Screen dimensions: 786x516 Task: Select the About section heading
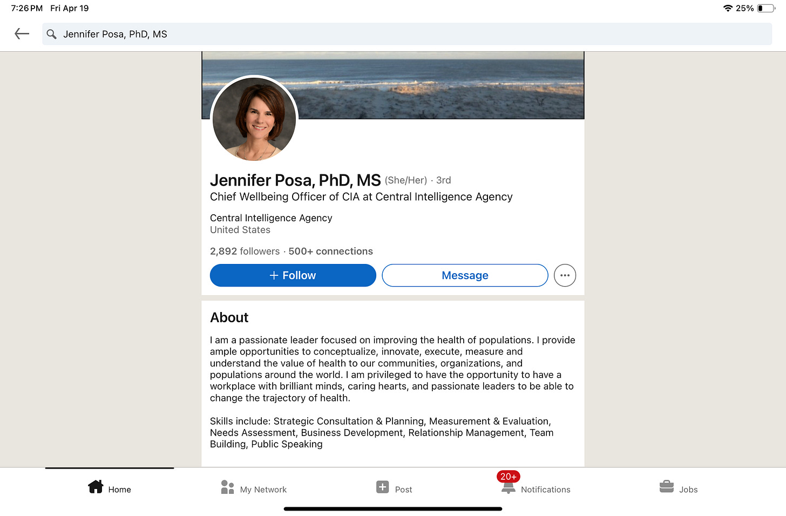229,317
